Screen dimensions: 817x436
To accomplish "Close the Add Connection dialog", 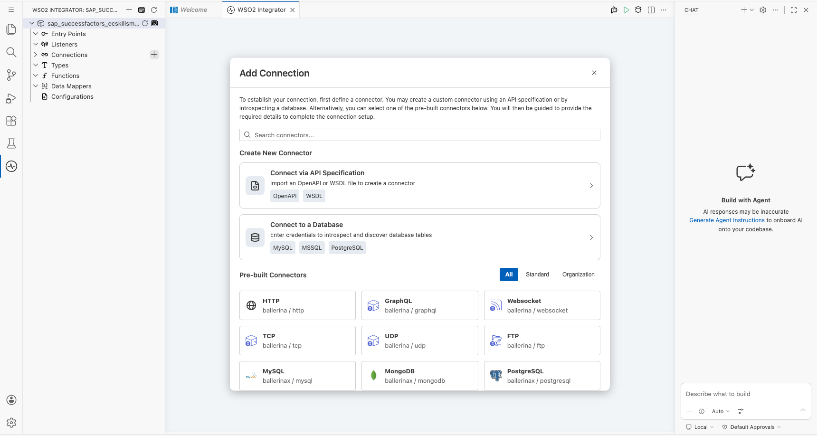I will pos(594,73).
